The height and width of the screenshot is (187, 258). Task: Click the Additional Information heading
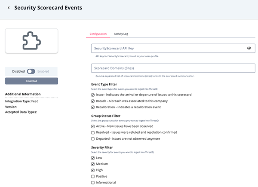(23, 94)
